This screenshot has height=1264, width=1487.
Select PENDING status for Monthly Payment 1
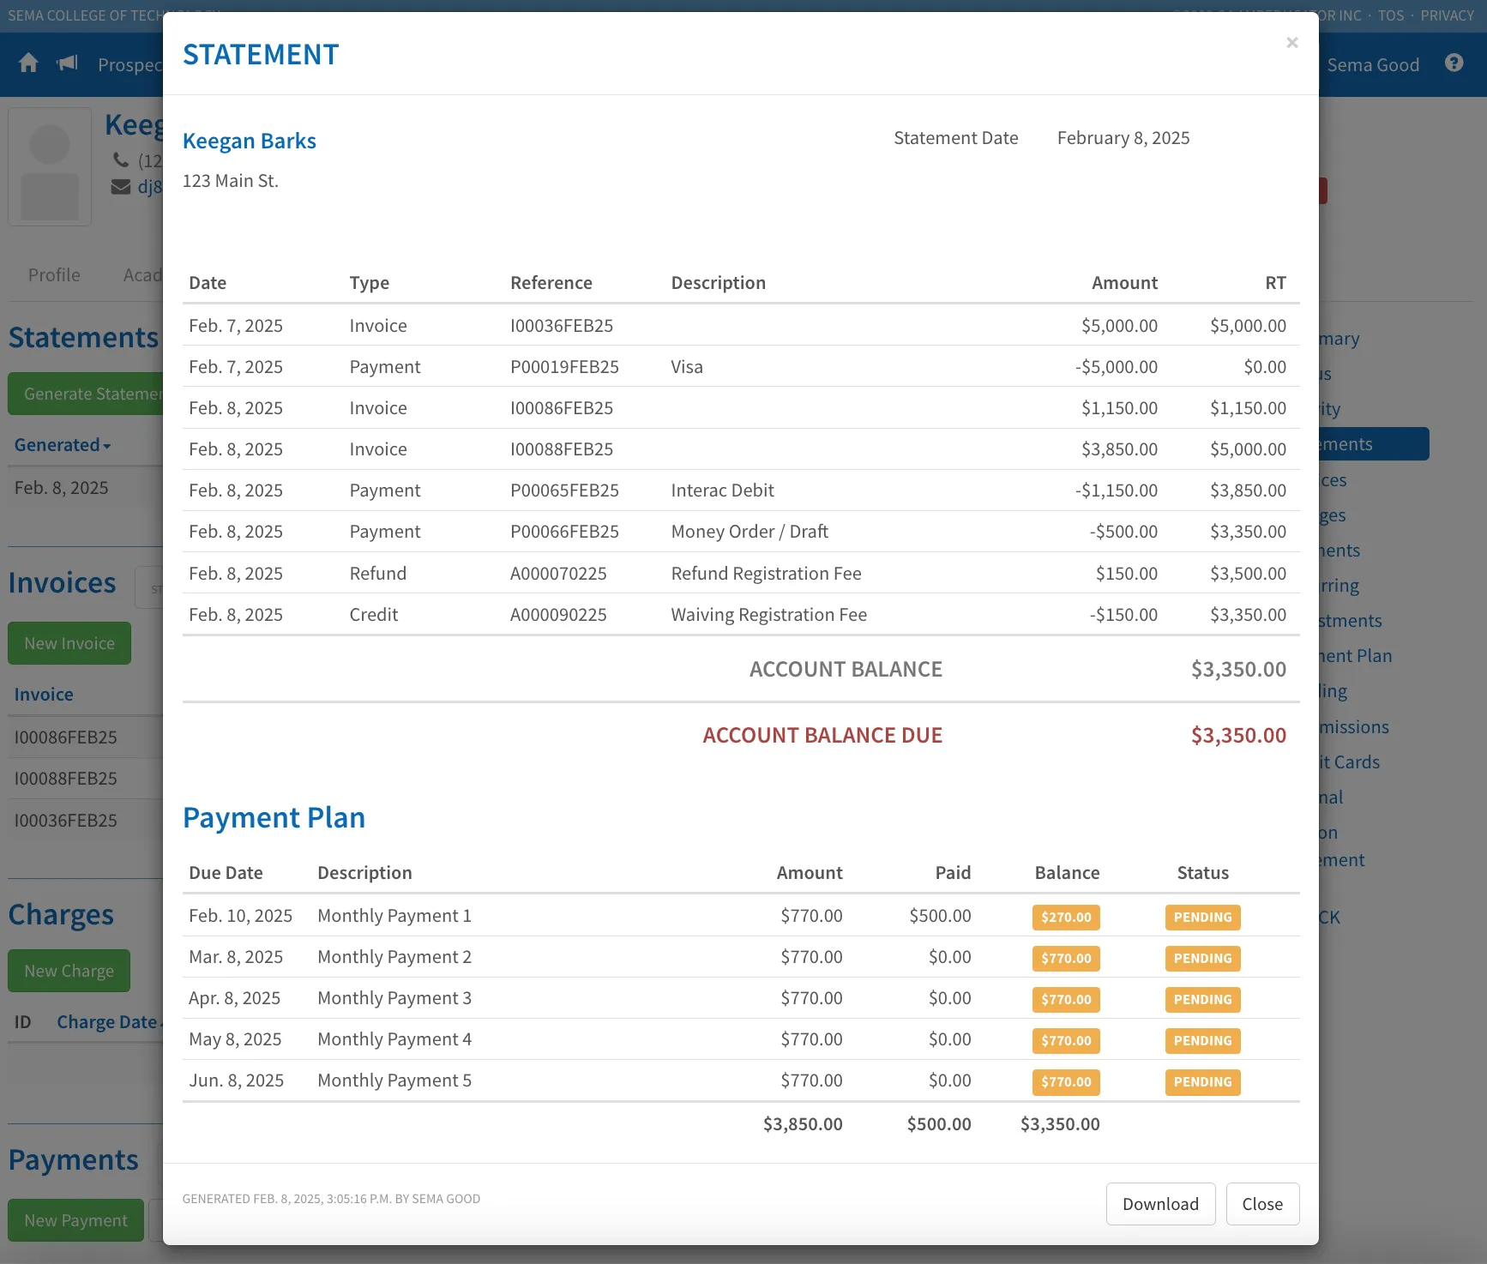(1202, 917)
